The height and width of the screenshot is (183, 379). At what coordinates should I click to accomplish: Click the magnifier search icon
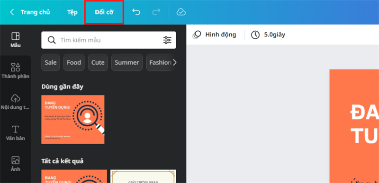(52, 40)
